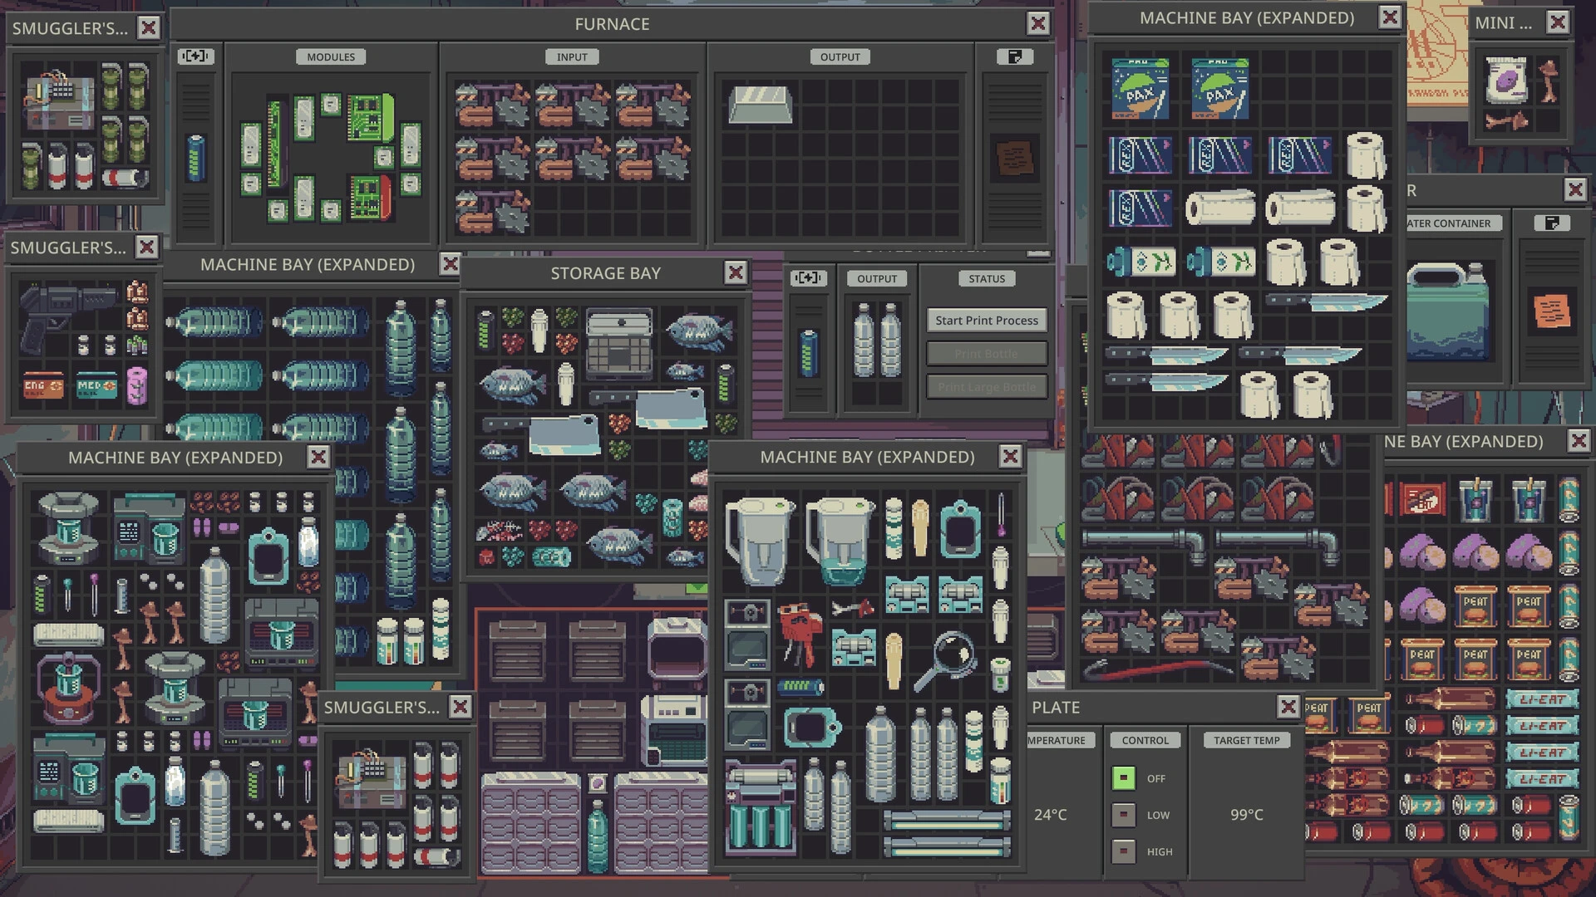Click the INPUT label in Furnace
This screenshot has height=897, width=1596.
[x=572, y=56]
